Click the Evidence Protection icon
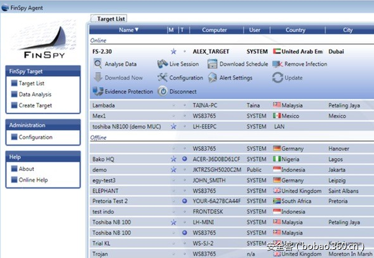The width and height of the screenshot is (374, 258). [x=98, y=91]
